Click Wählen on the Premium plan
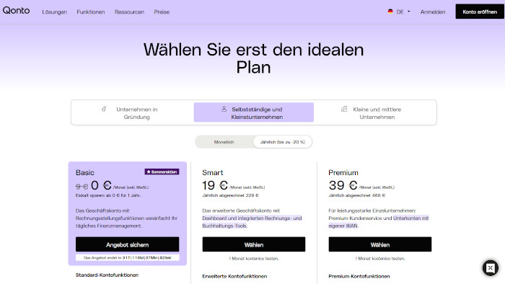 pyautogui.click(x=380, y=245)
